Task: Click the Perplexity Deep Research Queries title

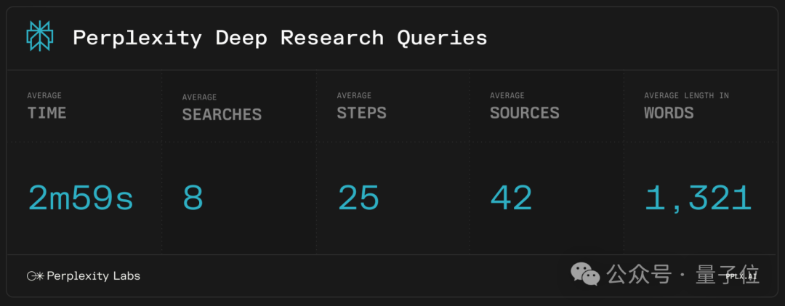Action: (280, 38)
